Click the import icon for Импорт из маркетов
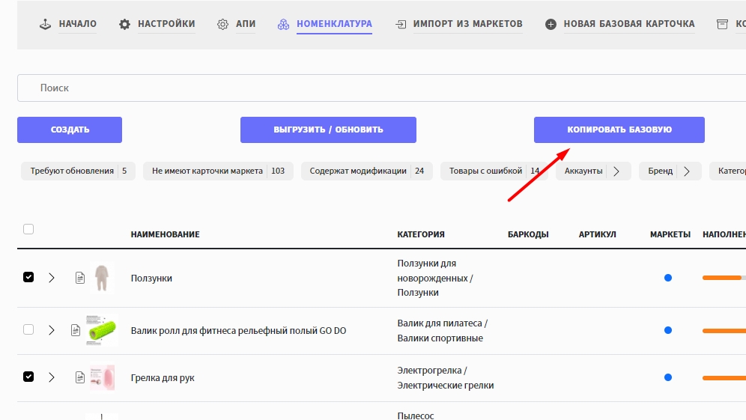The height and width of the screenshot is (420, 746). (401, 25)
